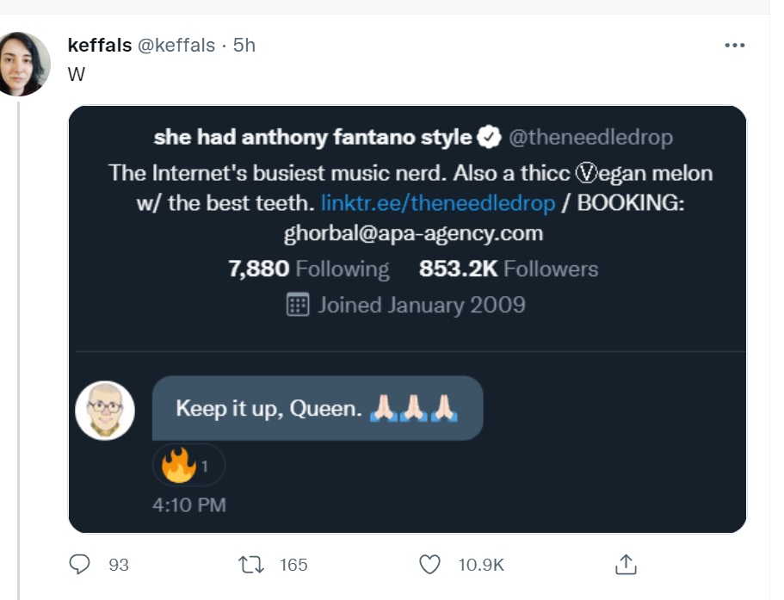Open the three-dot more options menu
This screenshot has width=784, height=600.
pos(734,46)
